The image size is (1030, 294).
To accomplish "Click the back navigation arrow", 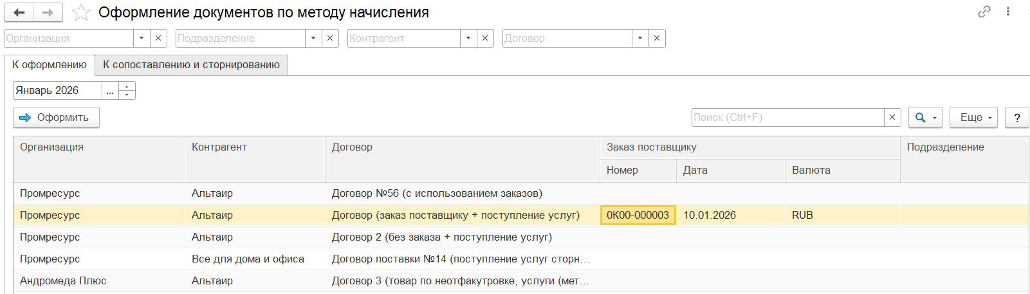I will coord(19,13).
